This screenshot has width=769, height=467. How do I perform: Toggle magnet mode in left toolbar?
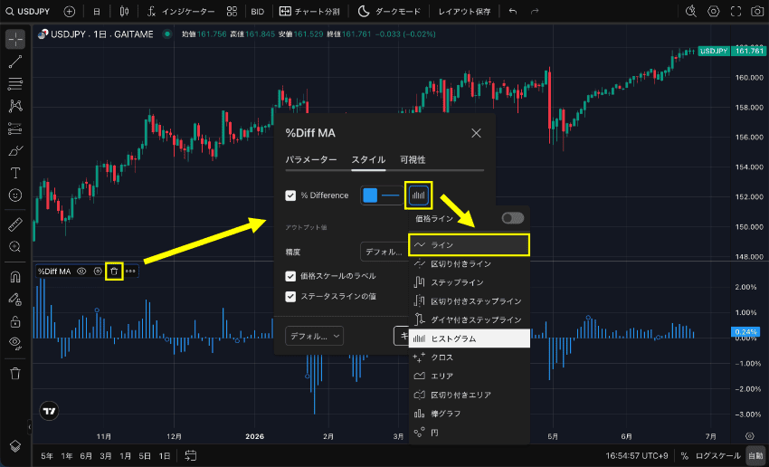[15, 277]
